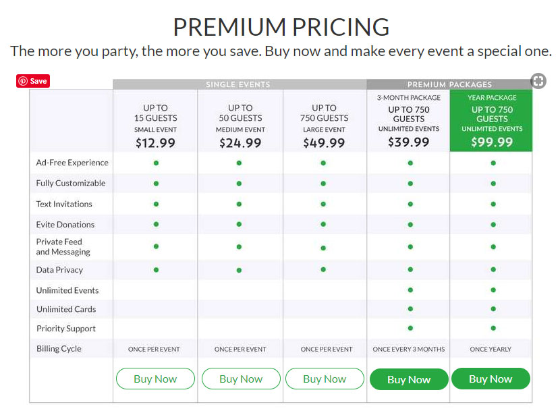This screenshot has height=413, width=560.
Task: Click the green Year Package price cell
Action: pyautogui.click(x=492, y=121)
